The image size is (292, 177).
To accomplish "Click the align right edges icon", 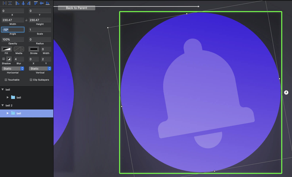I will (28, 3).
